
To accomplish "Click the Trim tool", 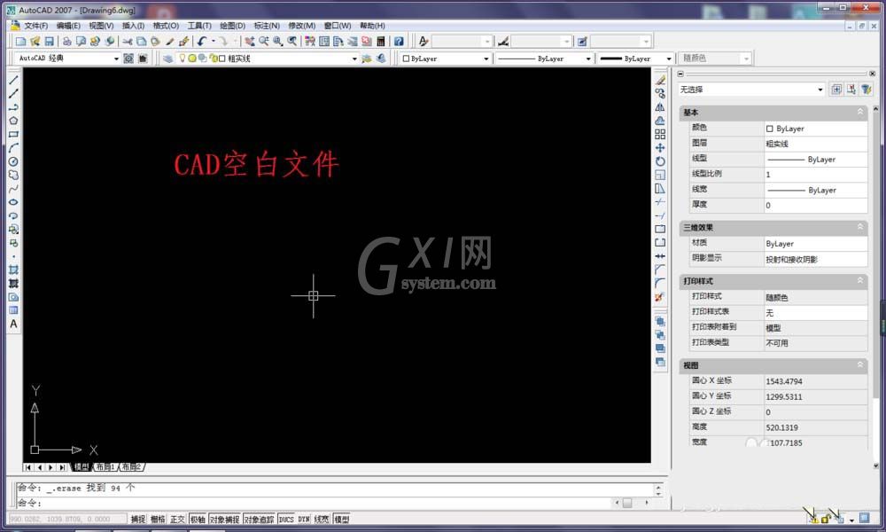I will coord(660,202).
